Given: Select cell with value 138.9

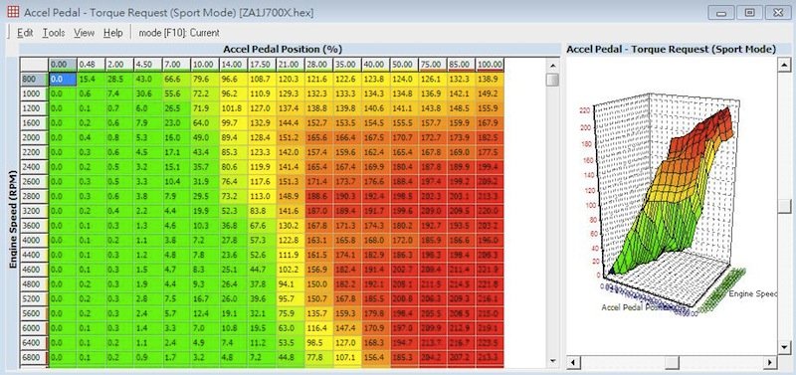Looking at the screenshot, I should [x=490, y=80].
